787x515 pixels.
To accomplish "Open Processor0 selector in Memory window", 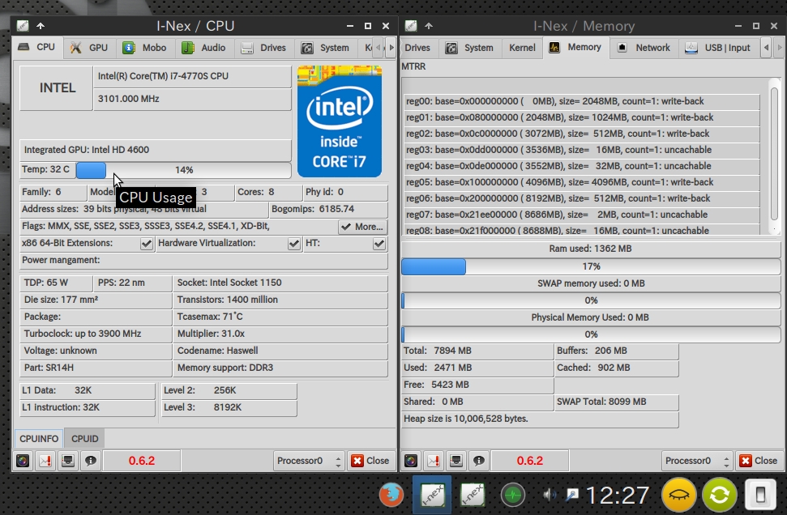I will 697,461.
